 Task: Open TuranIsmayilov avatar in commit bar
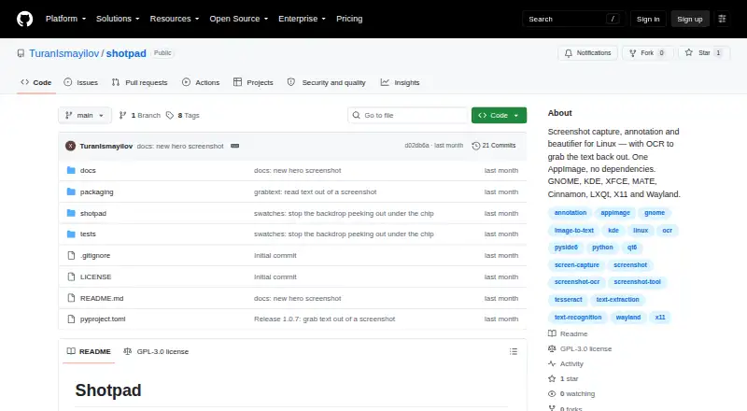coord(71,146)
